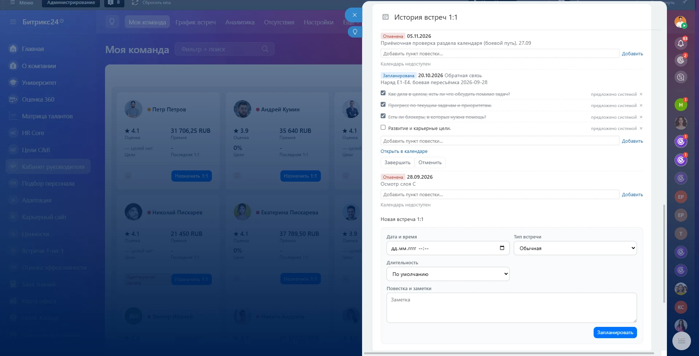Remove the 'Развитие и карьерные цели' agenda item
The width and height of the screenshot is (699, 356).
pyautogui.click(x=641, y=128)
